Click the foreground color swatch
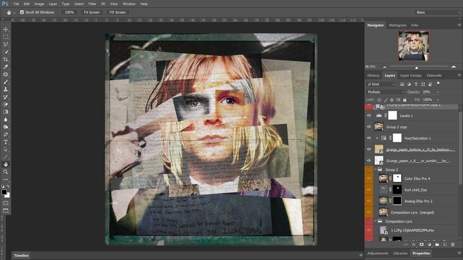Image resolution: width=463 pixels, height=260 pixels. (4, 192)
